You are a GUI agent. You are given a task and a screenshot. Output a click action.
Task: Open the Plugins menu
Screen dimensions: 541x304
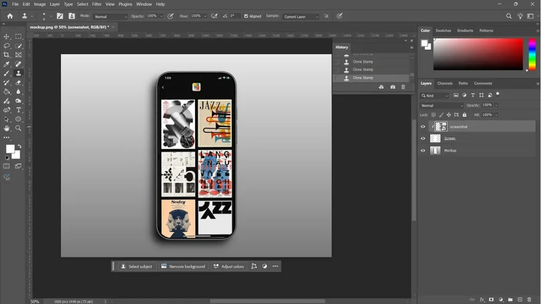click(x=125, y=4)
